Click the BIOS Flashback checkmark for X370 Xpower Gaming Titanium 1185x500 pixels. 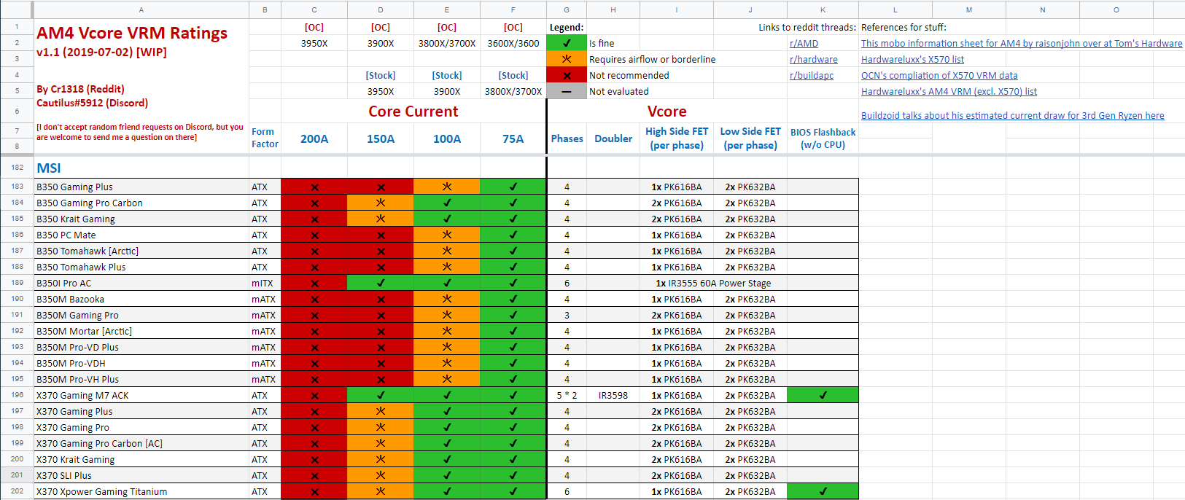(x=823, y=491)
